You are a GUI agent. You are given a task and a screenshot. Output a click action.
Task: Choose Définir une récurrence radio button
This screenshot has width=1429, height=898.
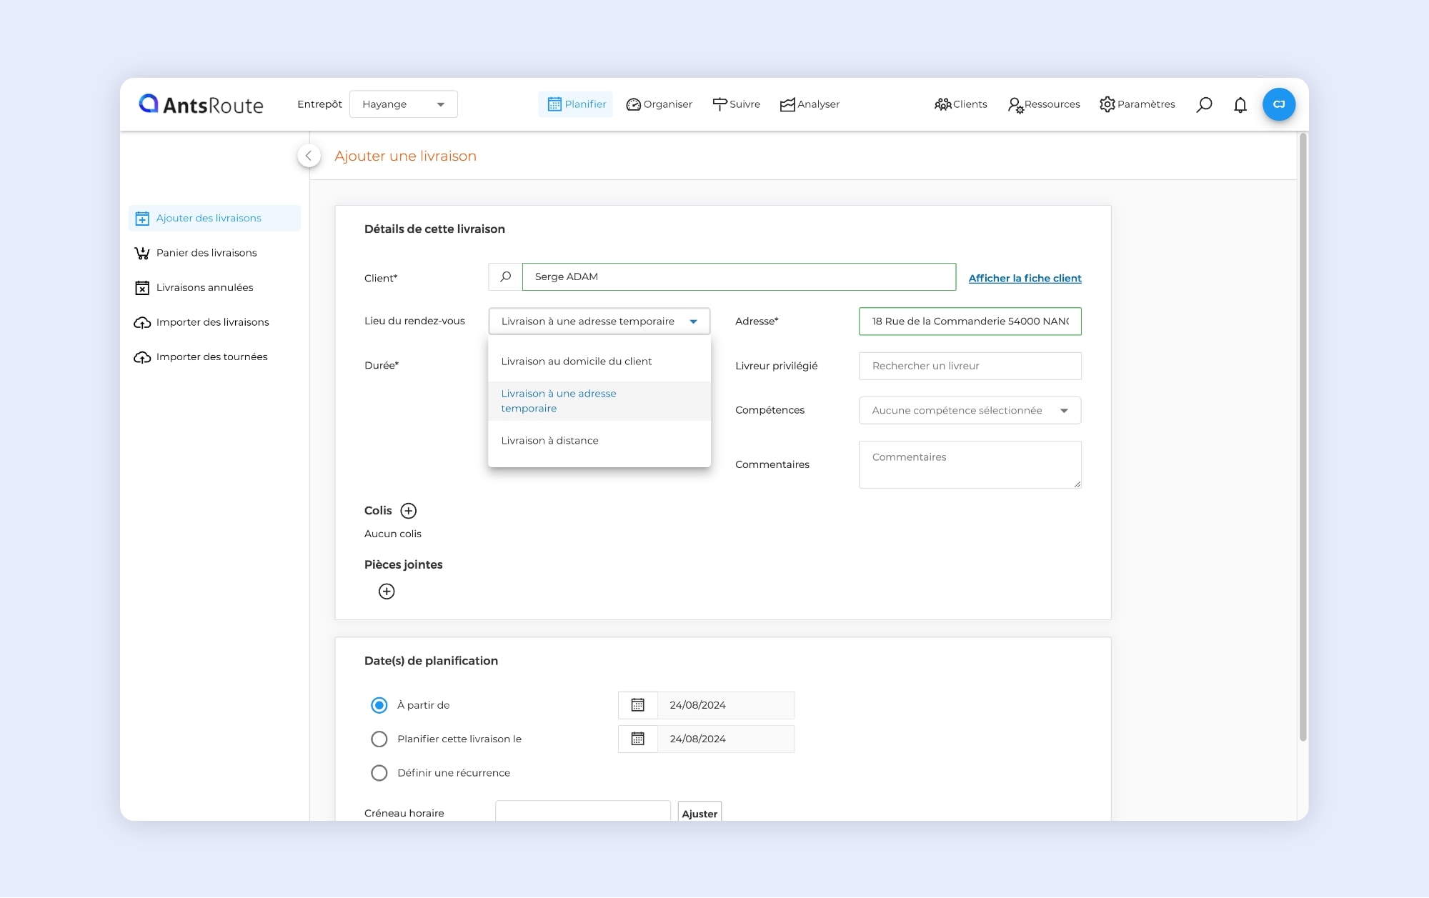click(x=379, y=773)
